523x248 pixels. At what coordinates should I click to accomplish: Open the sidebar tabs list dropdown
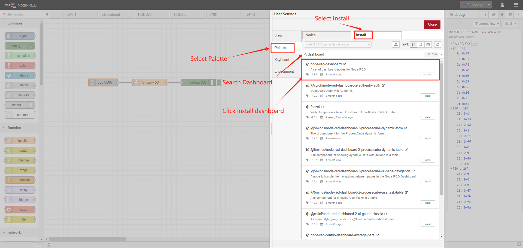click(518, 14)
